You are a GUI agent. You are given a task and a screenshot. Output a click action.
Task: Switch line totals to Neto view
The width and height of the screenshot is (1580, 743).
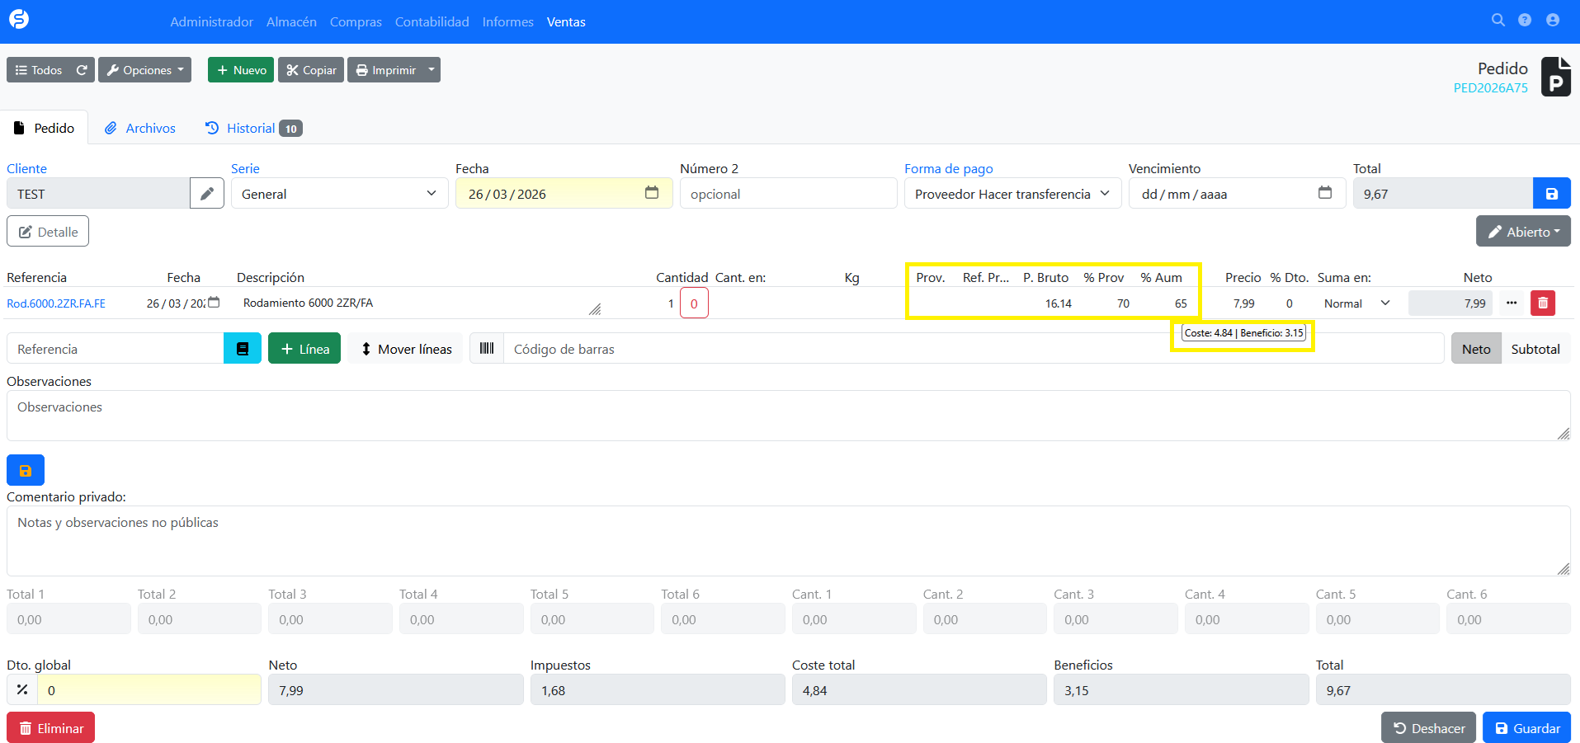[1475, 349]
